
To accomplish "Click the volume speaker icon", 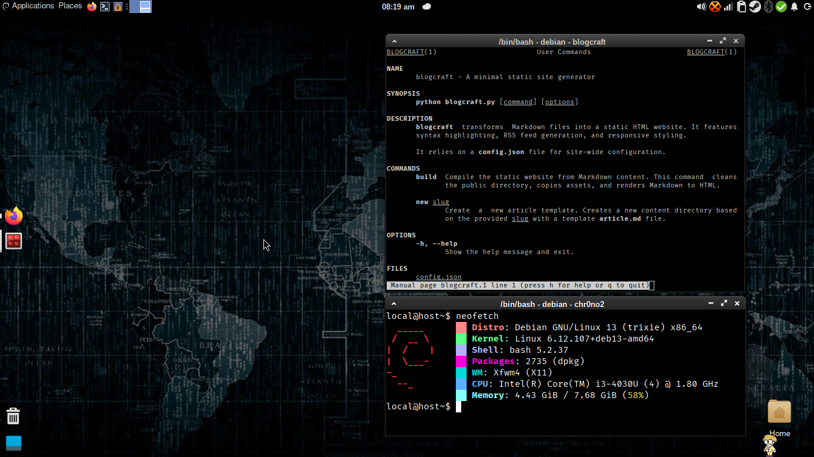I will pos(701,7).
